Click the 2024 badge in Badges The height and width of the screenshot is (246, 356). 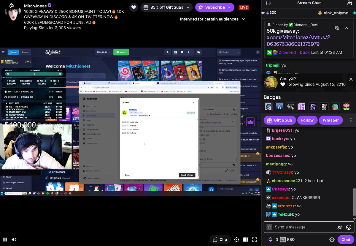313,107
